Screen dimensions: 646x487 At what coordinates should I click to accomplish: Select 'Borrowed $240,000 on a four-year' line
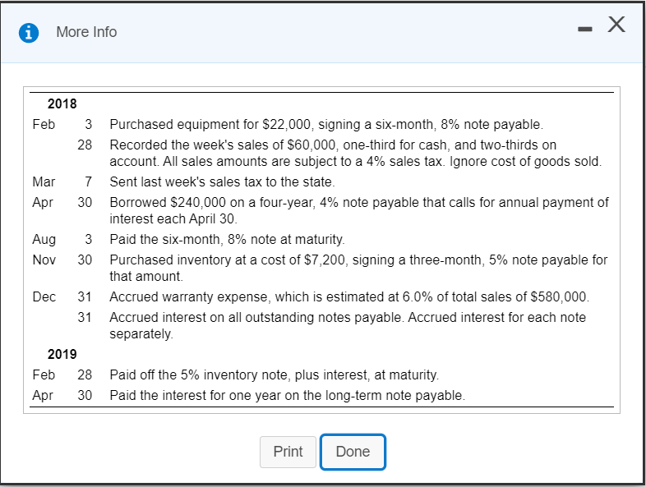coord(359,203)
